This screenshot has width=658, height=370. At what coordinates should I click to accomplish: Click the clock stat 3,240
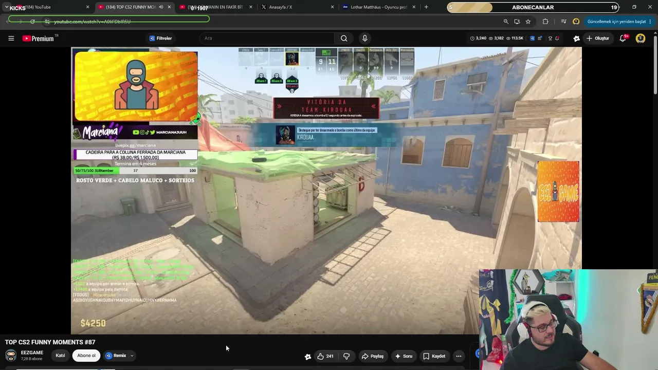click(x=478, y=38)
